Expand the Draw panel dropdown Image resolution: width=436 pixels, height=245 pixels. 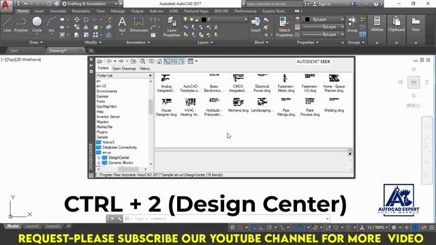(x=36, y=42)
